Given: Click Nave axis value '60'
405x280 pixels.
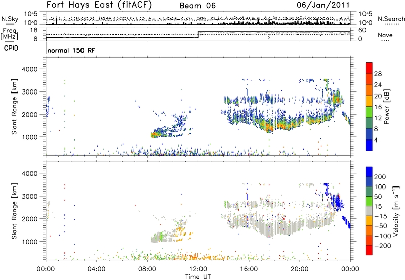Looking at the screenshot, I should click(362, 30).
